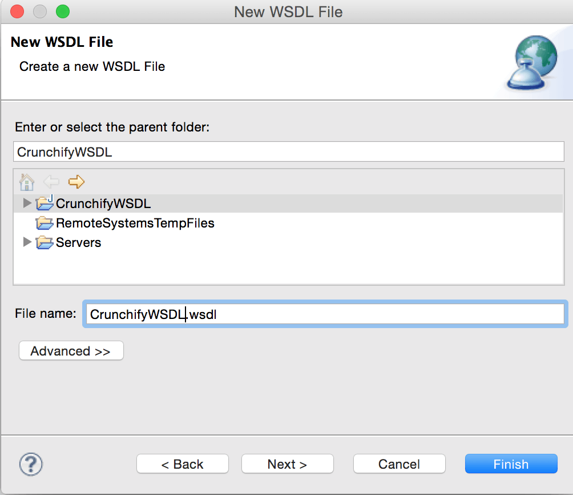Open help with the question mark icon
The width and height of the screenshot is (573, 495).
pos(31,464)
